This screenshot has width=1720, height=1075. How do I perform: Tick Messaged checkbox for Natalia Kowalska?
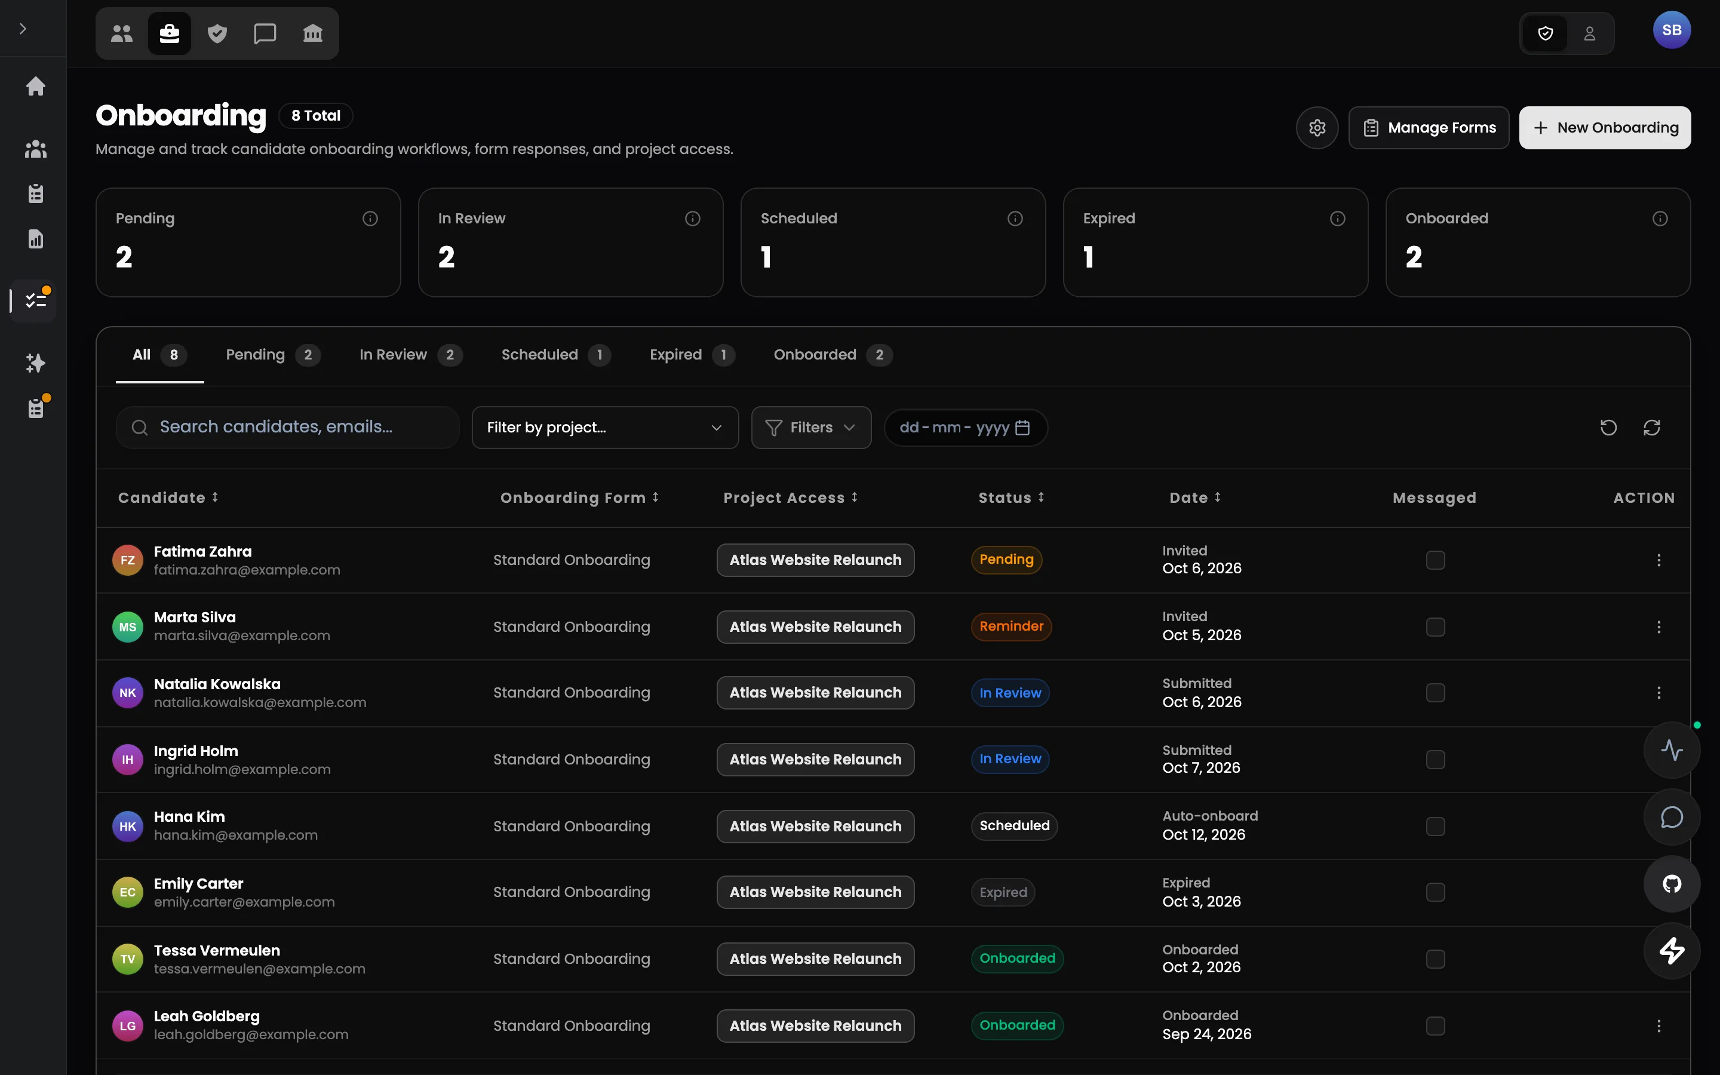click(x=1435, y=693)
